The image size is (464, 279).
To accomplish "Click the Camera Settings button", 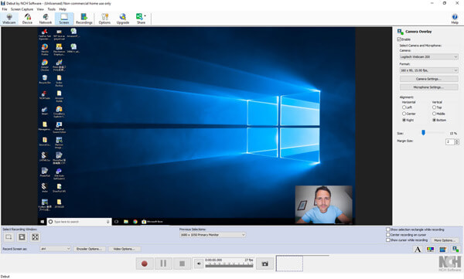I will [x=428, y=79].
